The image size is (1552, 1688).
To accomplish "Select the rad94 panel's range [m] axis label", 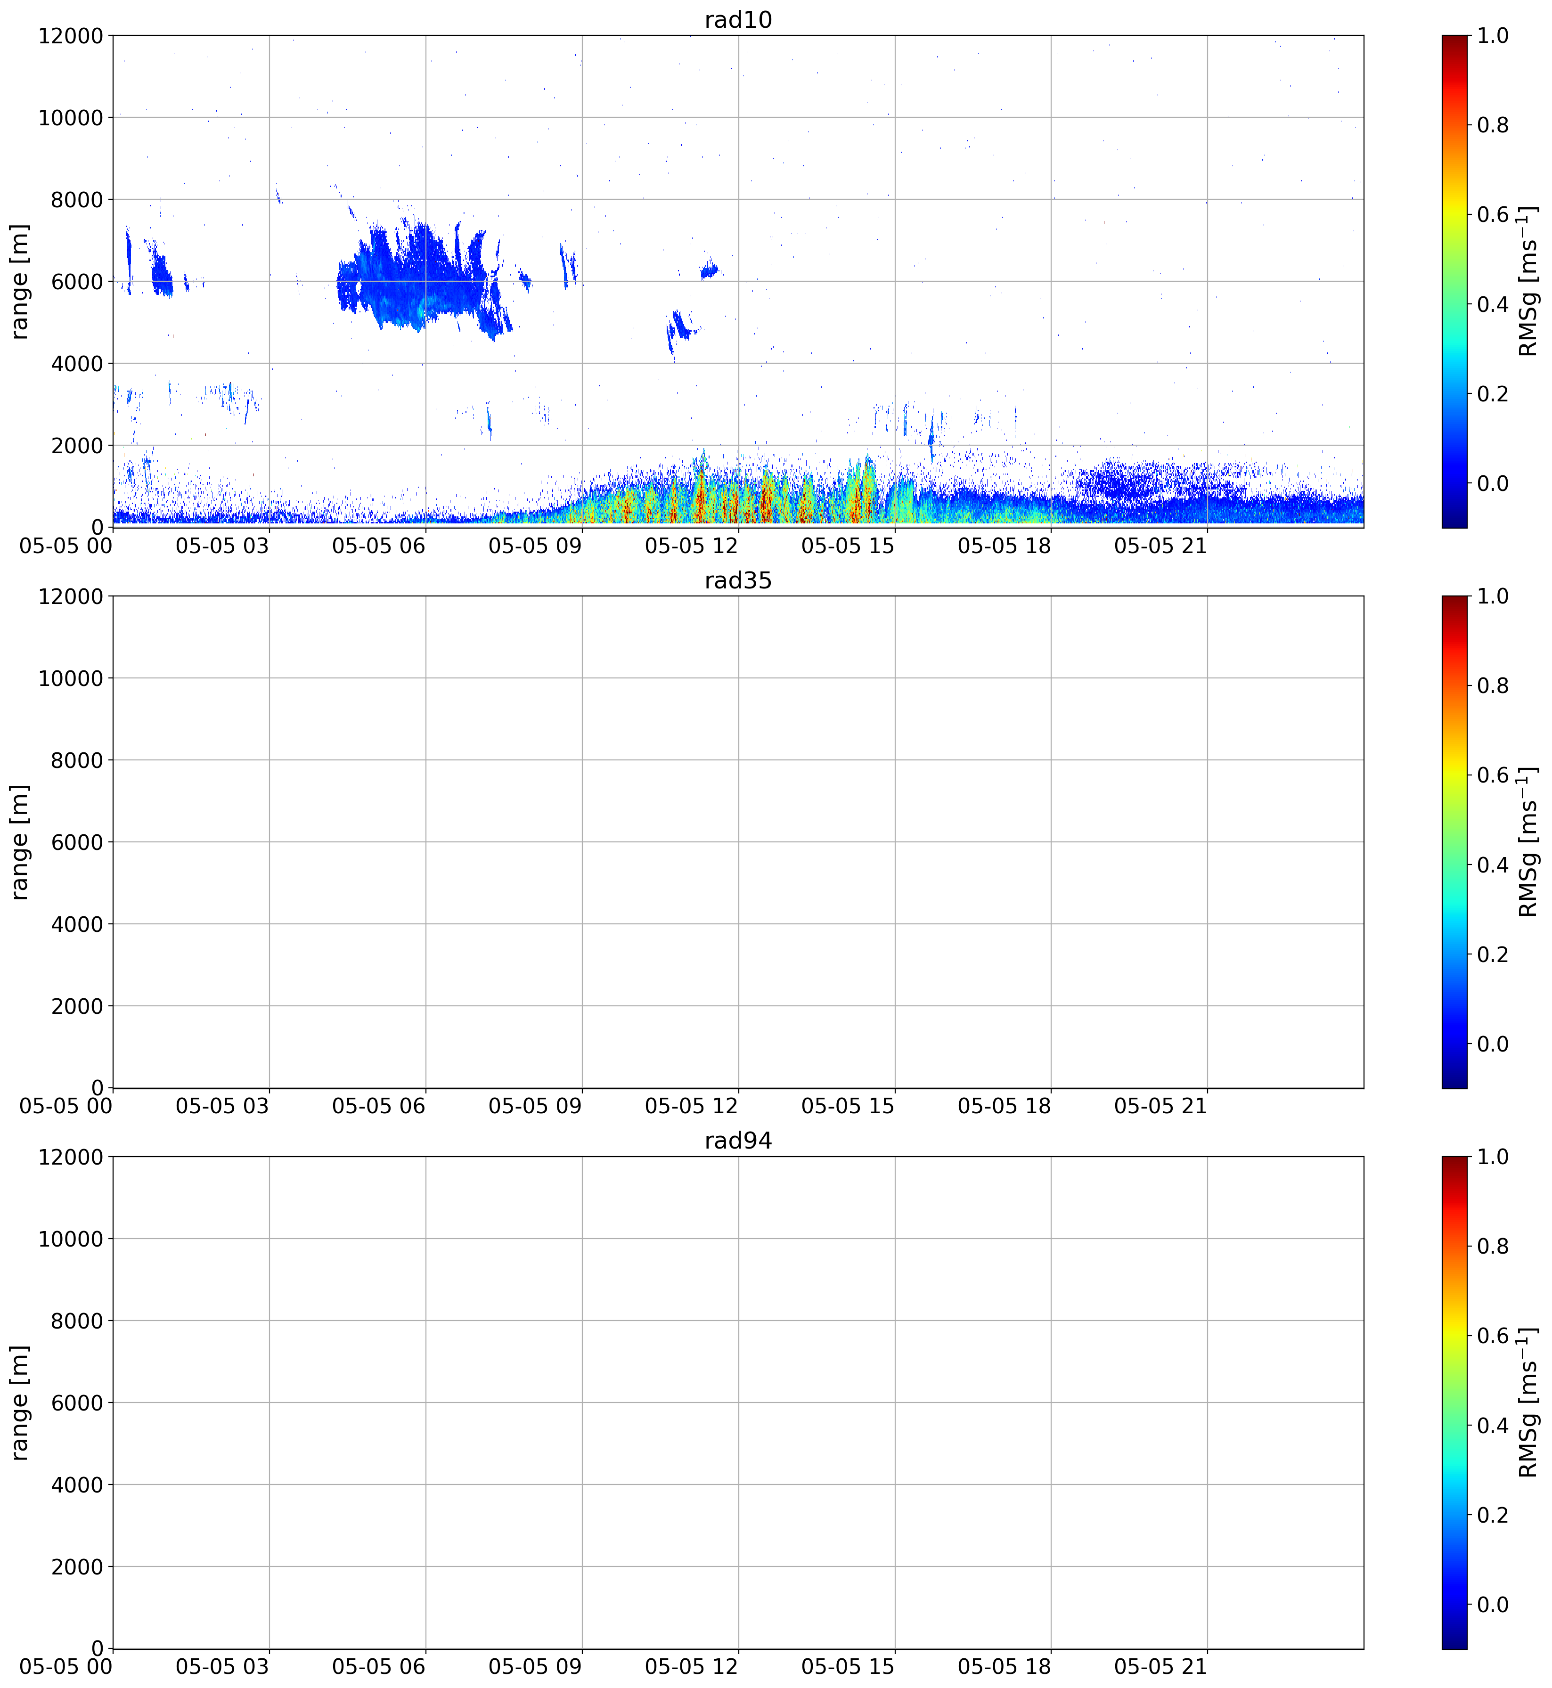I will [19, 1403].
